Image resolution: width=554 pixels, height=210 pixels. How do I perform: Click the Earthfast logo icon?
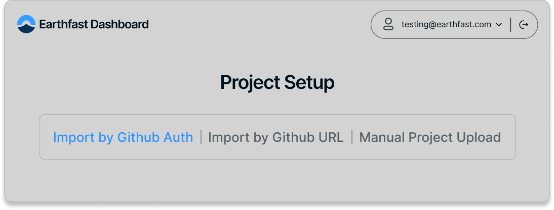(26, 24)
